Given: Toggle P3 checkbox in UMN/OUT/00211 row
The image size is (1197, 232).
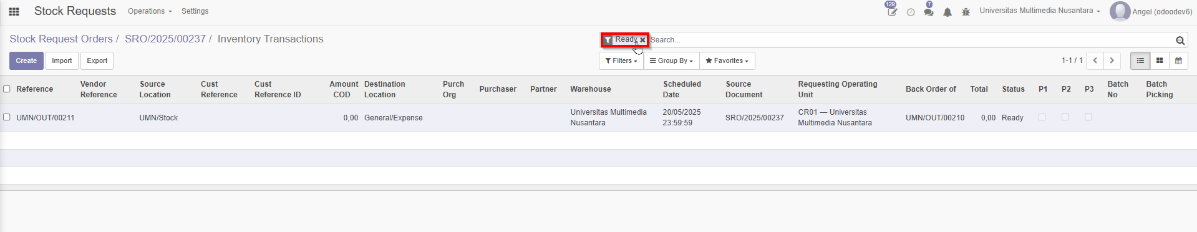Looking at the screenshot, I should coord(1088,117).
